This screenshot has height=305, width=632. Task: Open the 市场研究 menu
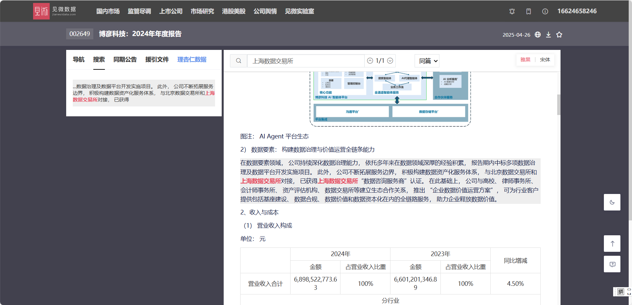click(x=202, y=11)
